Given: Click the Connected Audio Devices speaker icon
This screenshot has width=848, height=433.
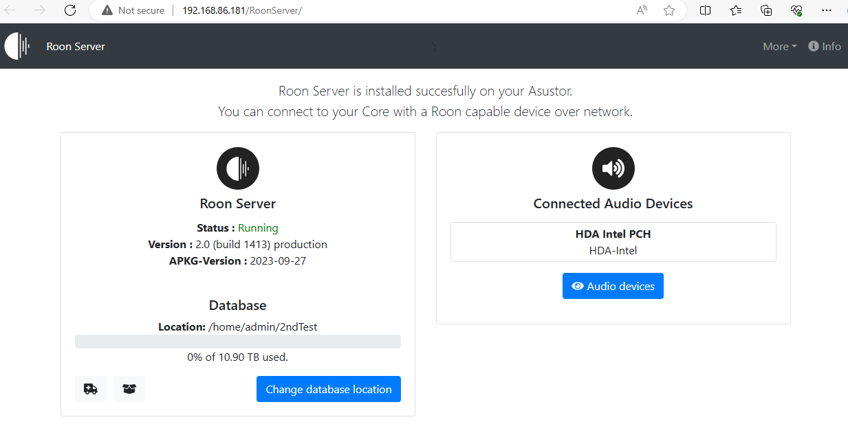Looking at the screenshot, I should (613, 168).
